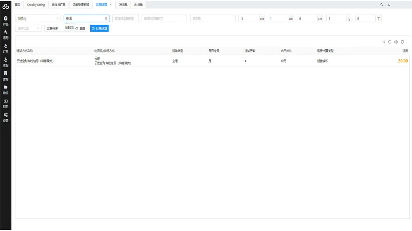
Task: Toggle table fullscreen expand icon
Action: [x=384, y=42]
